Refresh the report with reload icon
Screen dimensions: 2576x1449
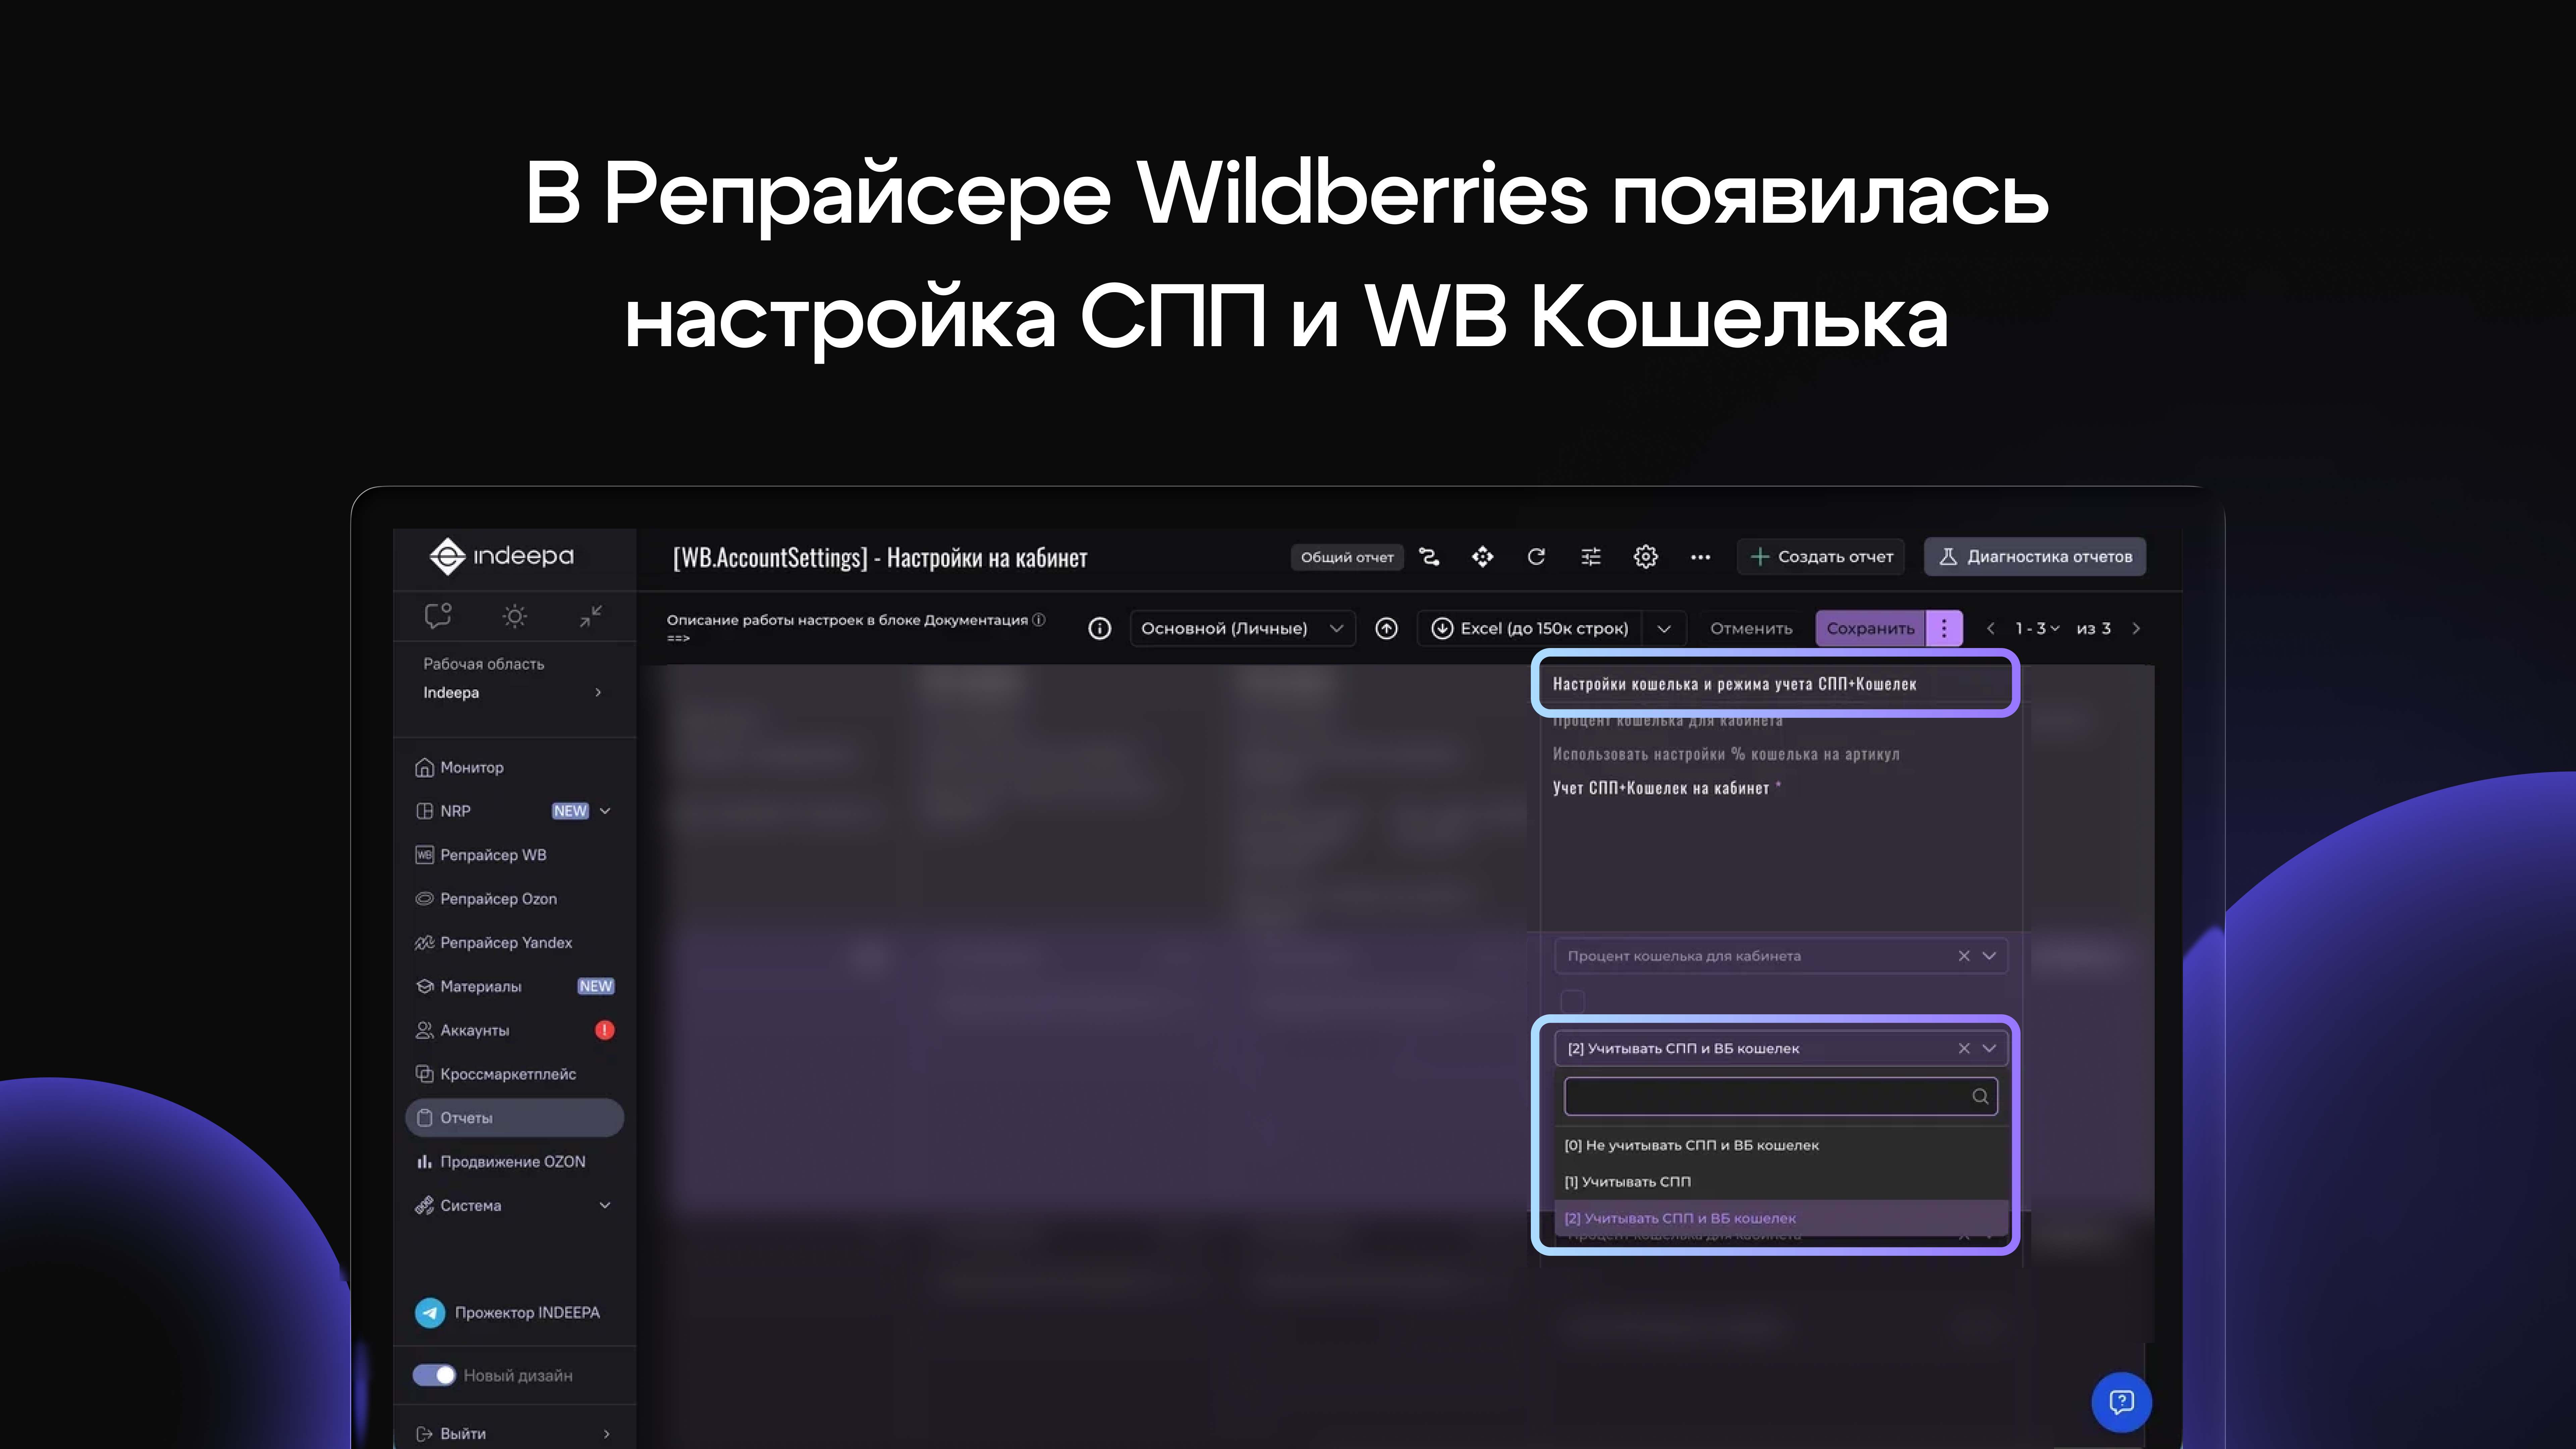[1536, 557]
